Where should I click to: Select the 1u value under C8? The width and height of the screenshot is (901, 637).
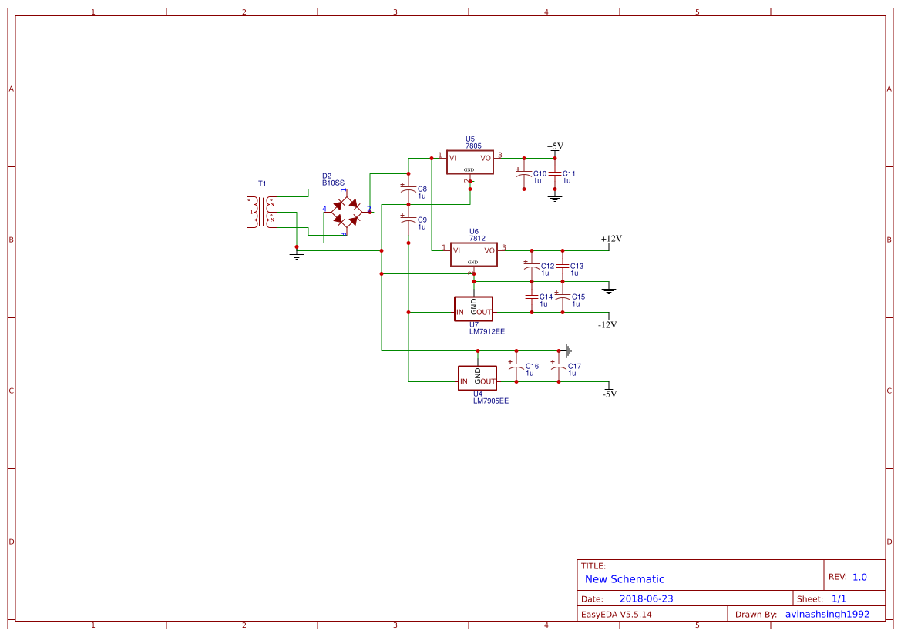422,196
